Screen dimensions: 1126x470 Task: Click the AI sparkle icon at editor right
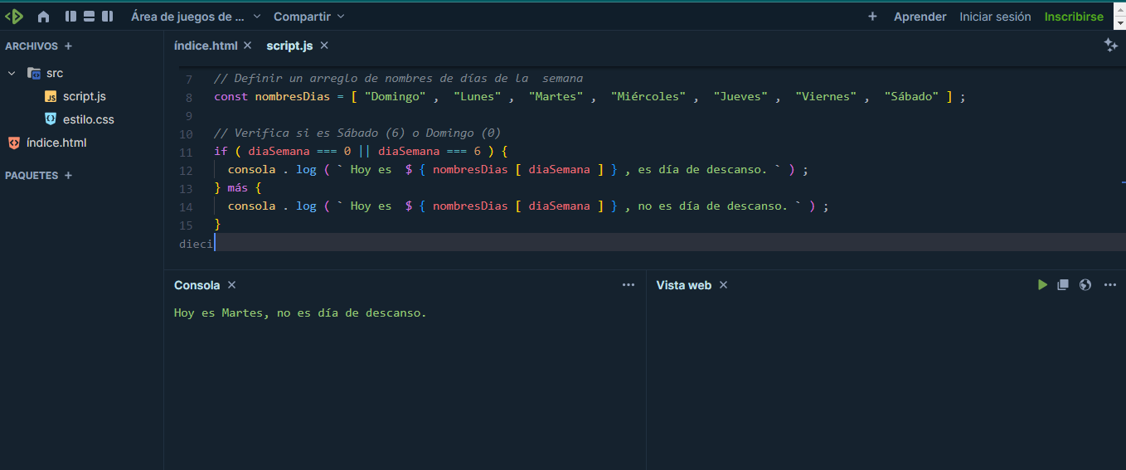tap(1111, 46)
